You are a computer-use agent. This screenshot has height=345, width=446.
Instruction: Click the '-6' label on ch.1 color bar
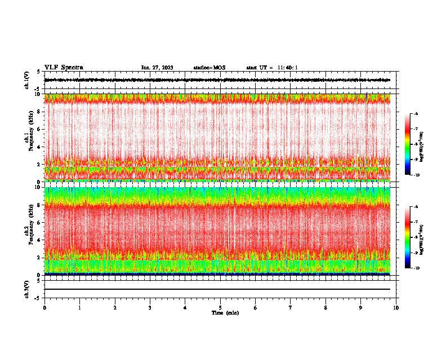click(416, 113)
